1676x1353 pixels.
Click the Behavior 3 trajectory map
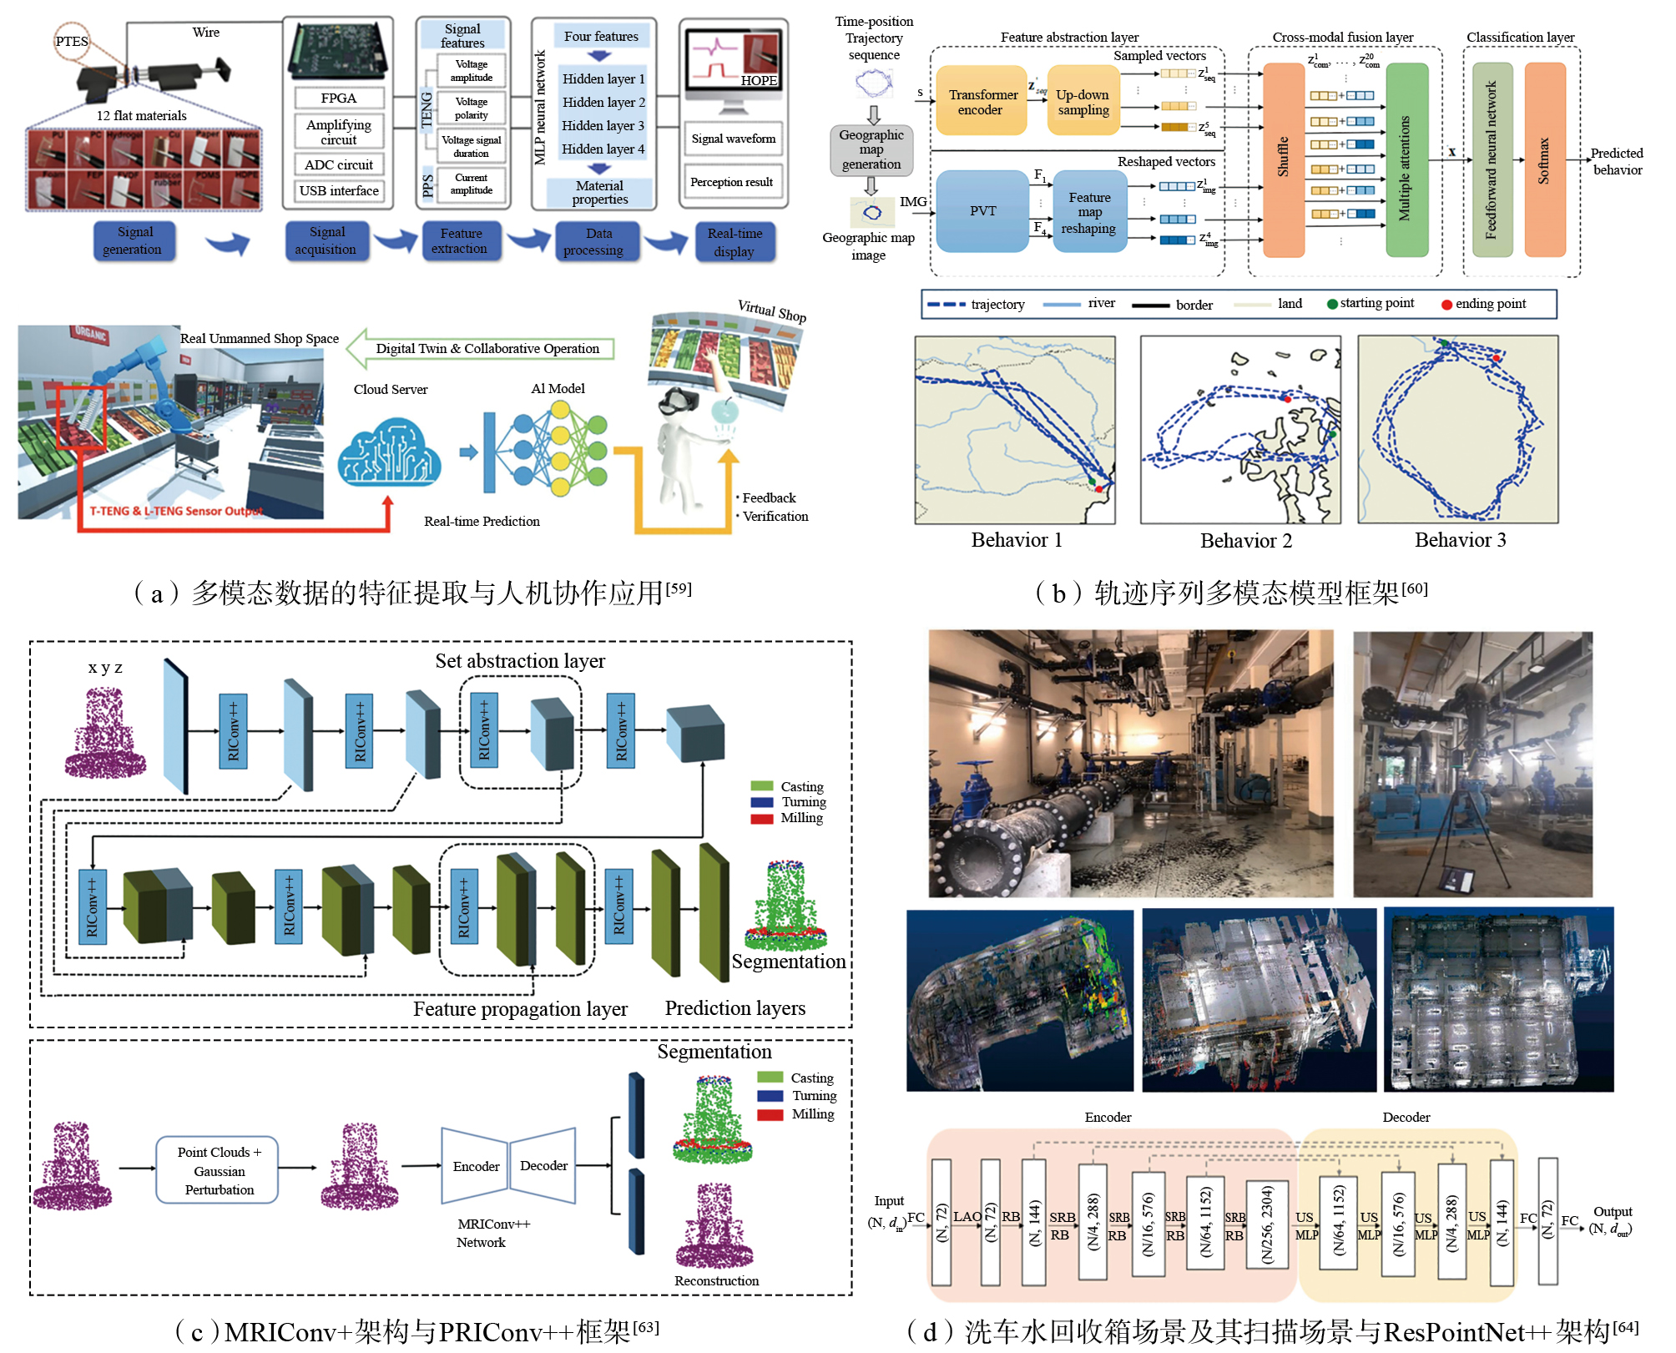tap(1457, 430)
